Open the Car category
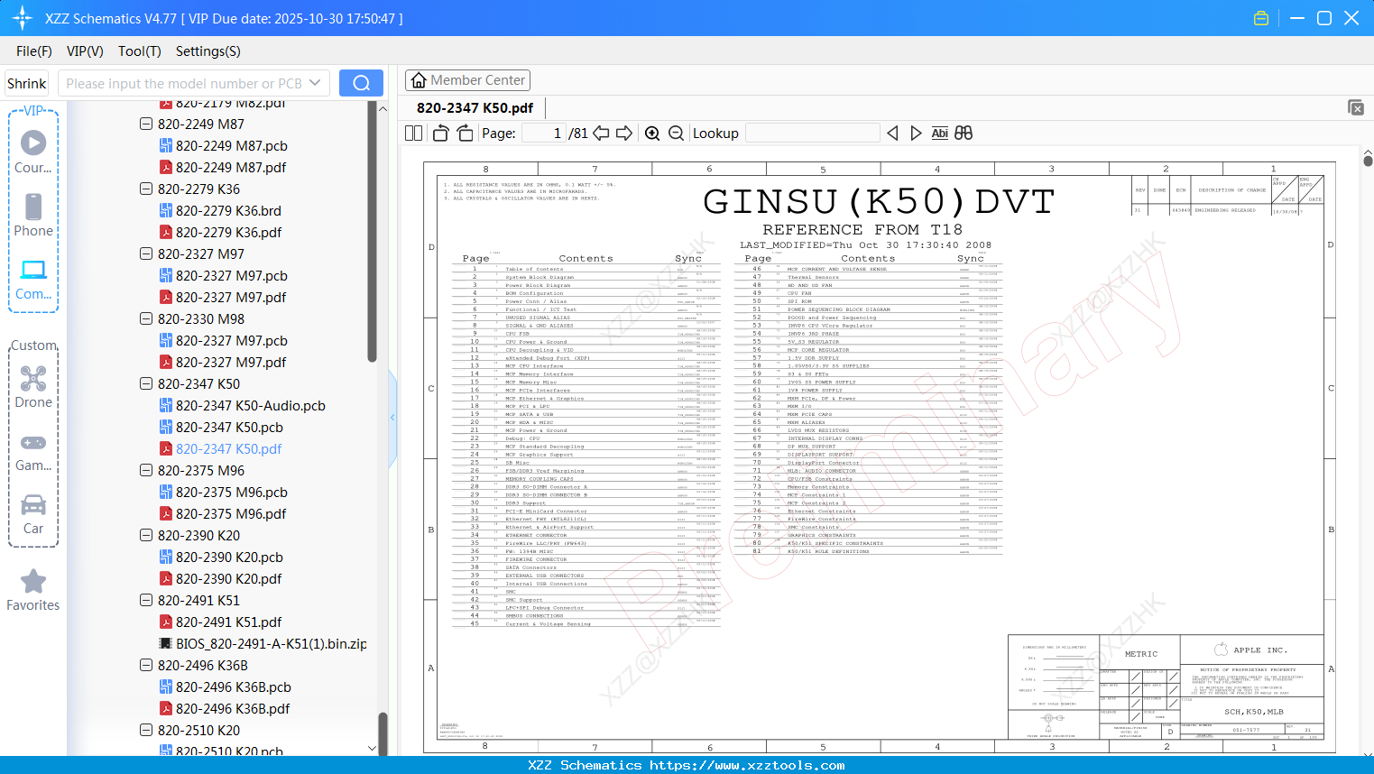Image resolution: width=1374 pixels, height=774 pixels. click(x=33, y=514)
